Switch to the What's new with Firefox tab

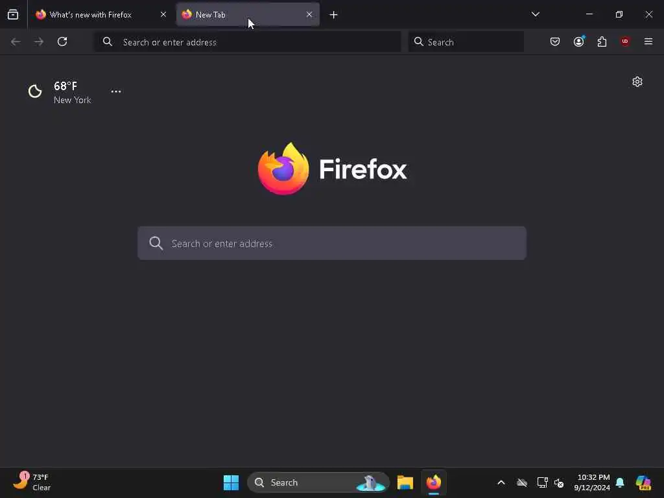tap(102, 14)
